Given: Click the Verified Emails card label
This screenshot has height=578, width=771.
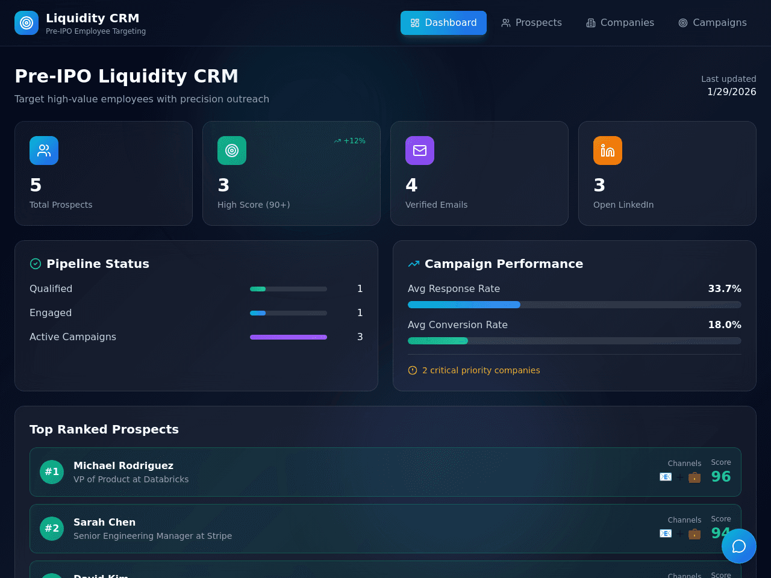Looking at the screenshot, I should (x=436, y=205).
